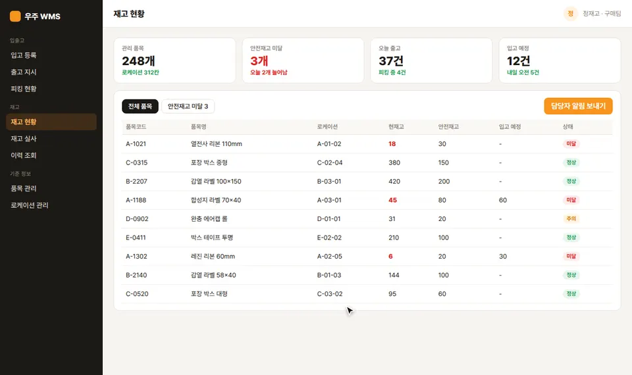Viewport: 632px width, 375px height.
Task: Click item name 포장 박스 중형
Action: [x=209, y=162]
